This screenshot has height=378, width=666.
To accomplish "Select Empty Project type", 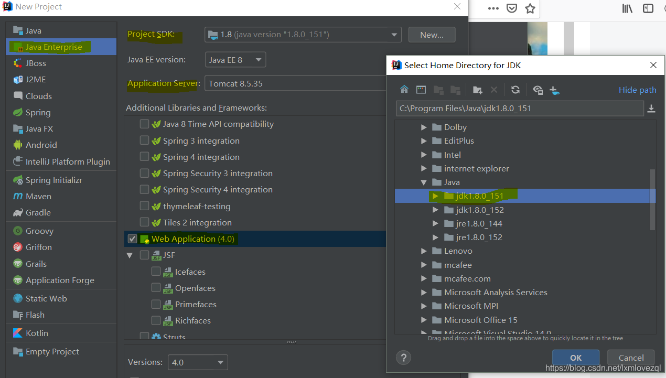I will pos(61,351).
